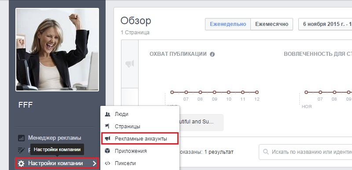Click the info icon next to ОХВАТ ПУБЛИКАЦИИ
The height and width of the screenshot is (170, 352).
(x=212, y=54)
